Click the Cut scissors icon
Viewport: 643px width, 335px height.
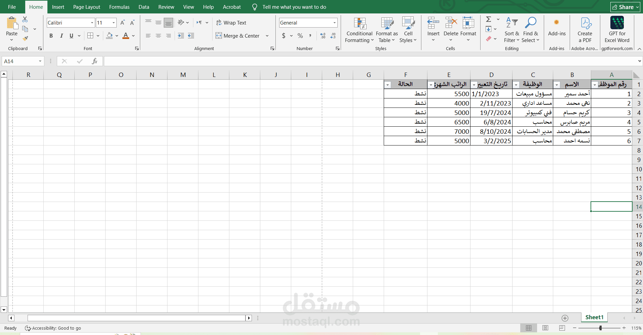25,19
